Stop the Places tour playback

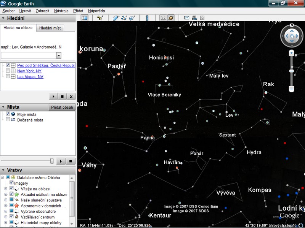click(71, 161)
